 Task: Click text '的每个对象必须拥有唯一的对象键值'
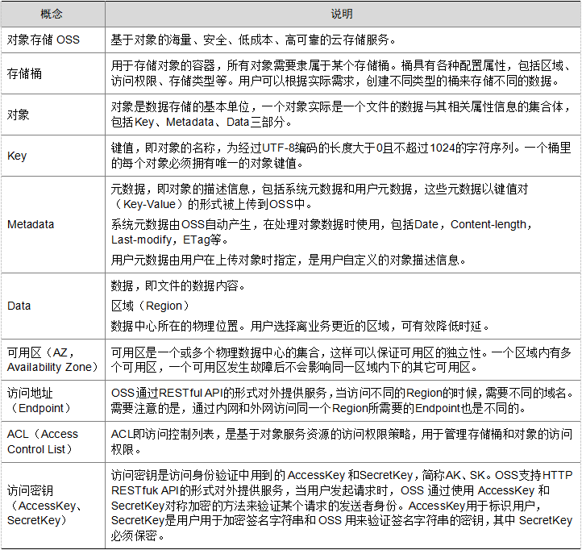pyautogui.click(x=203, y=163)
